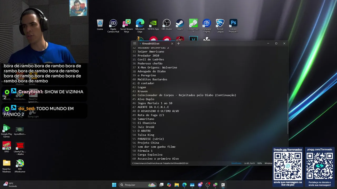The width and height of the screenshot is (337, 189).
Task: Click the line 'o Peregrino'
Action: pos(147,75)
